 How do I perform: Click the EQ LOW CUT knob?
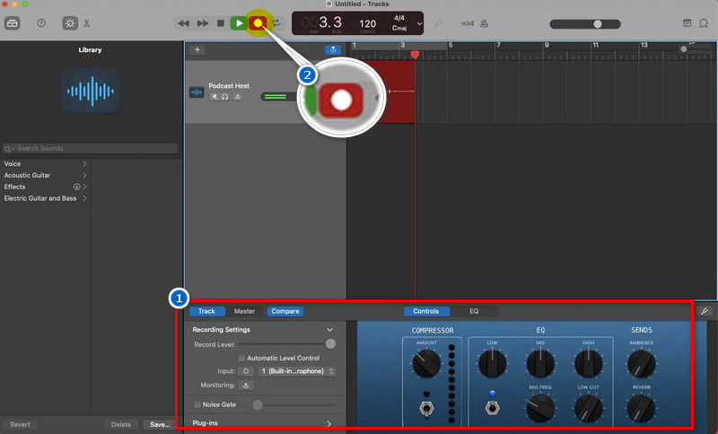pyautogui.click(x=589, y=408)
